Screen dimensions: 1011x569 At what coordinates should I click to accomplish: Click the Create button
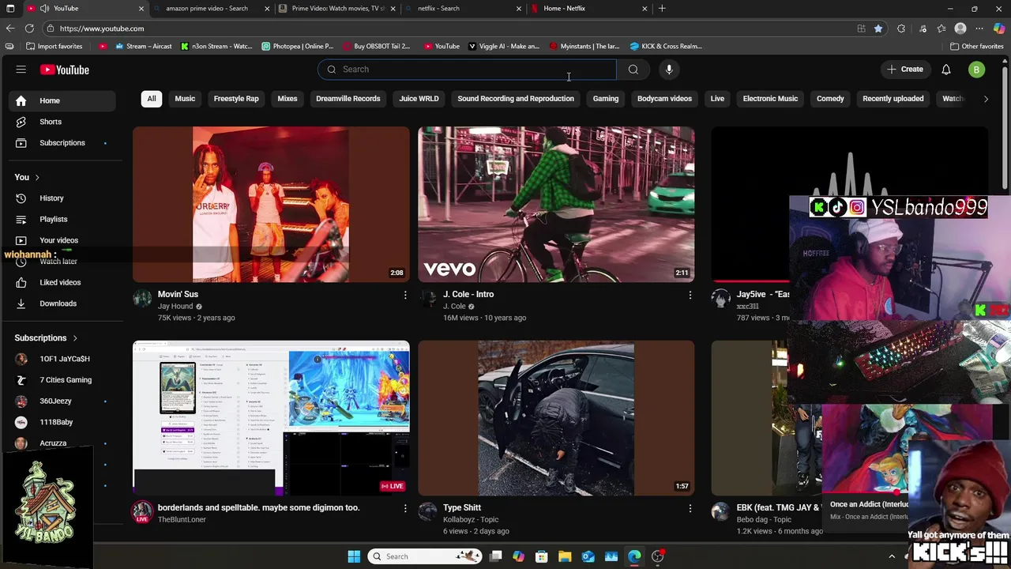pyautogui.click(x=905, y=70)
